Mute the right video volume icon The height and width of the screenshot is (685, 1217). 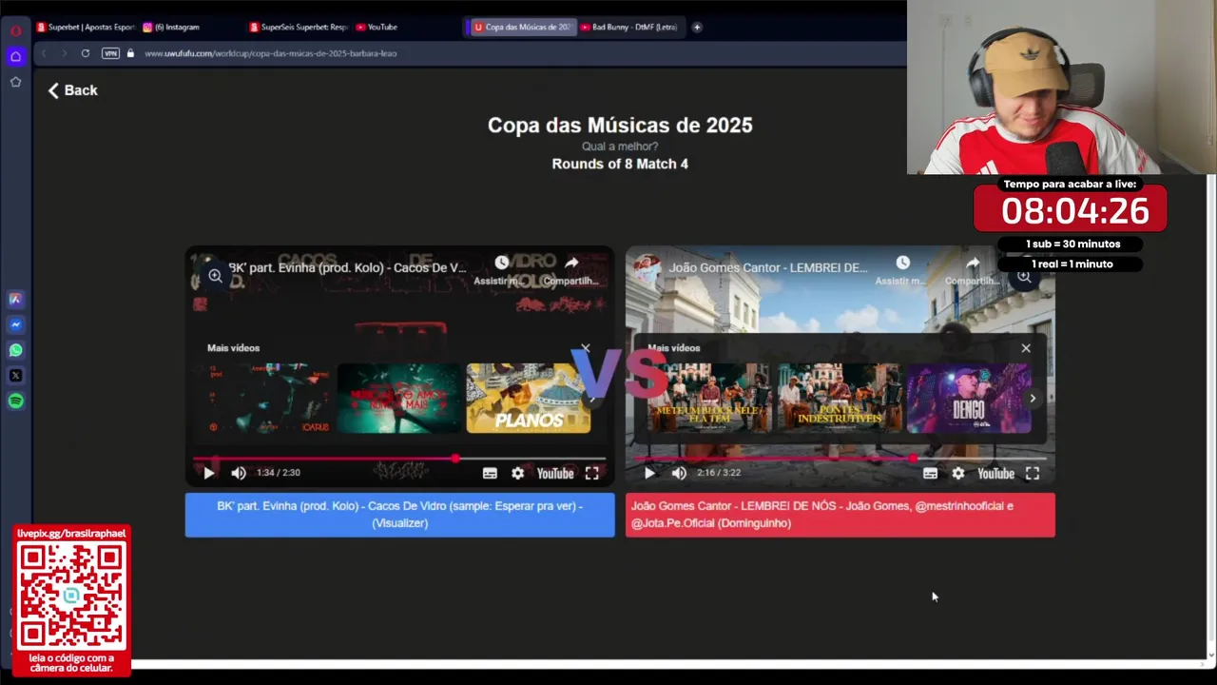tap(679, 473)
